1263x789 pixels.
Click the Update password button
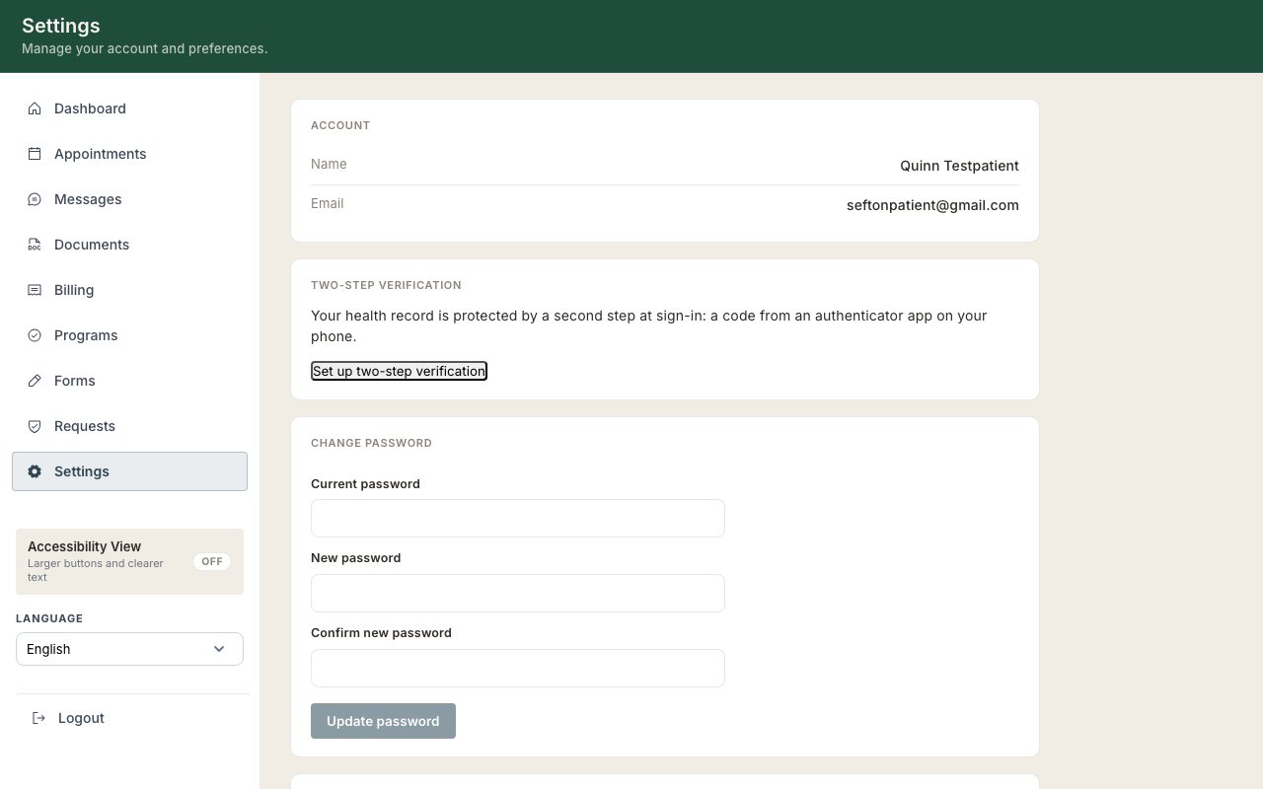tap(383, 721)
